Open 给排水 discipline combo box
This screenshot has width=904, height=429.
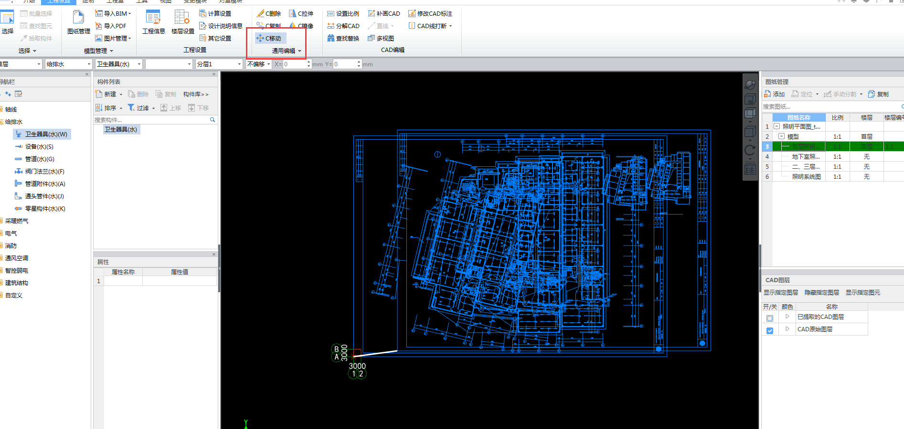[68, 64]
